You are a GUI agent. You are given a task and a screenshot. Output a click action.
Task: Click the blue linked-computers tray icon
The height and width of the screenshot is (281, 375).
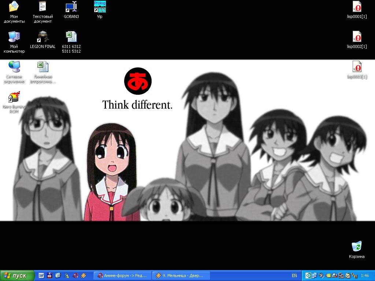click(x=315, y=276)
